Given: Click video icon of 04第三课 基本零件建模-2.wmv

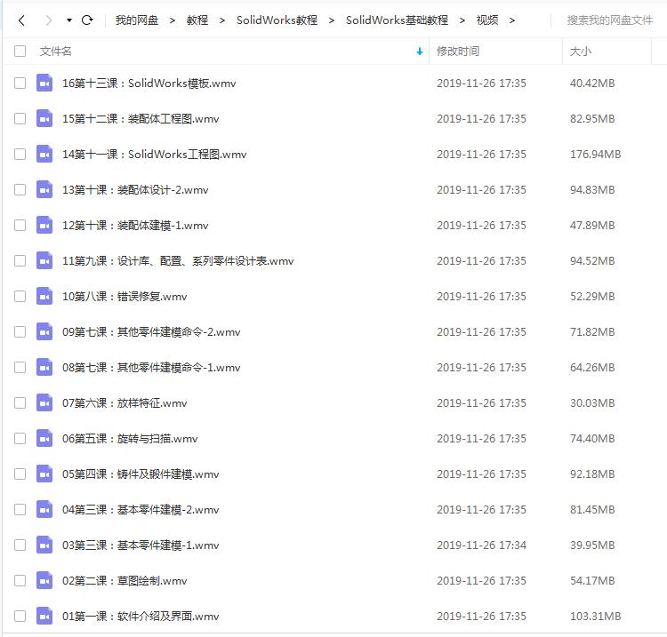Looking at the screenshot, I should coord(44,509).
